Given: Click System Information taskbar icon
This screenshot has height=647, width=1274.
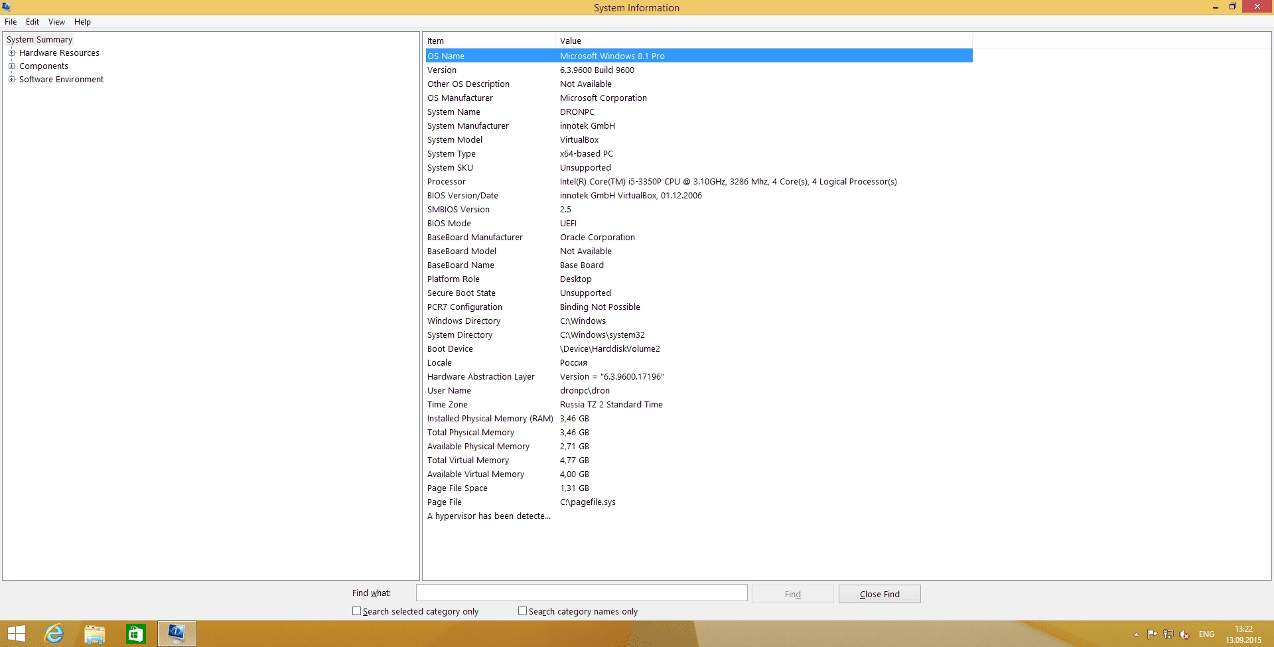Looking at the screenshot, I should (177, 634).
